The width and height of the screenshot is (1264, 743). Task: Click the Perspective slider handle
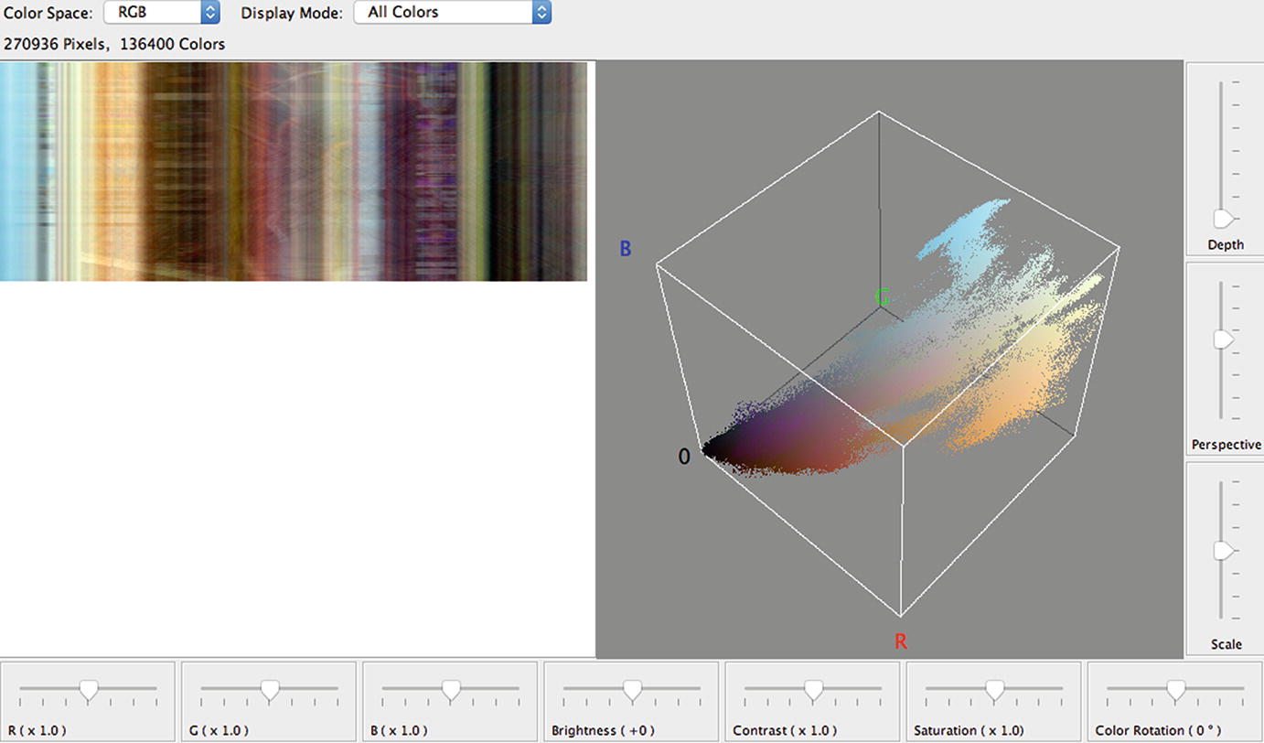[1224, 339]
